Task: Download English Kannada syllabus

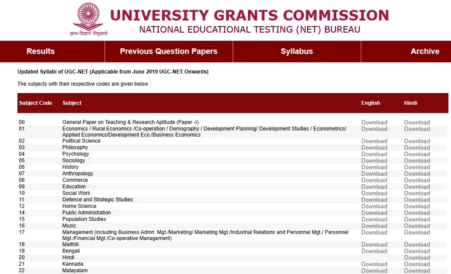Action: [x=374, y=264]
